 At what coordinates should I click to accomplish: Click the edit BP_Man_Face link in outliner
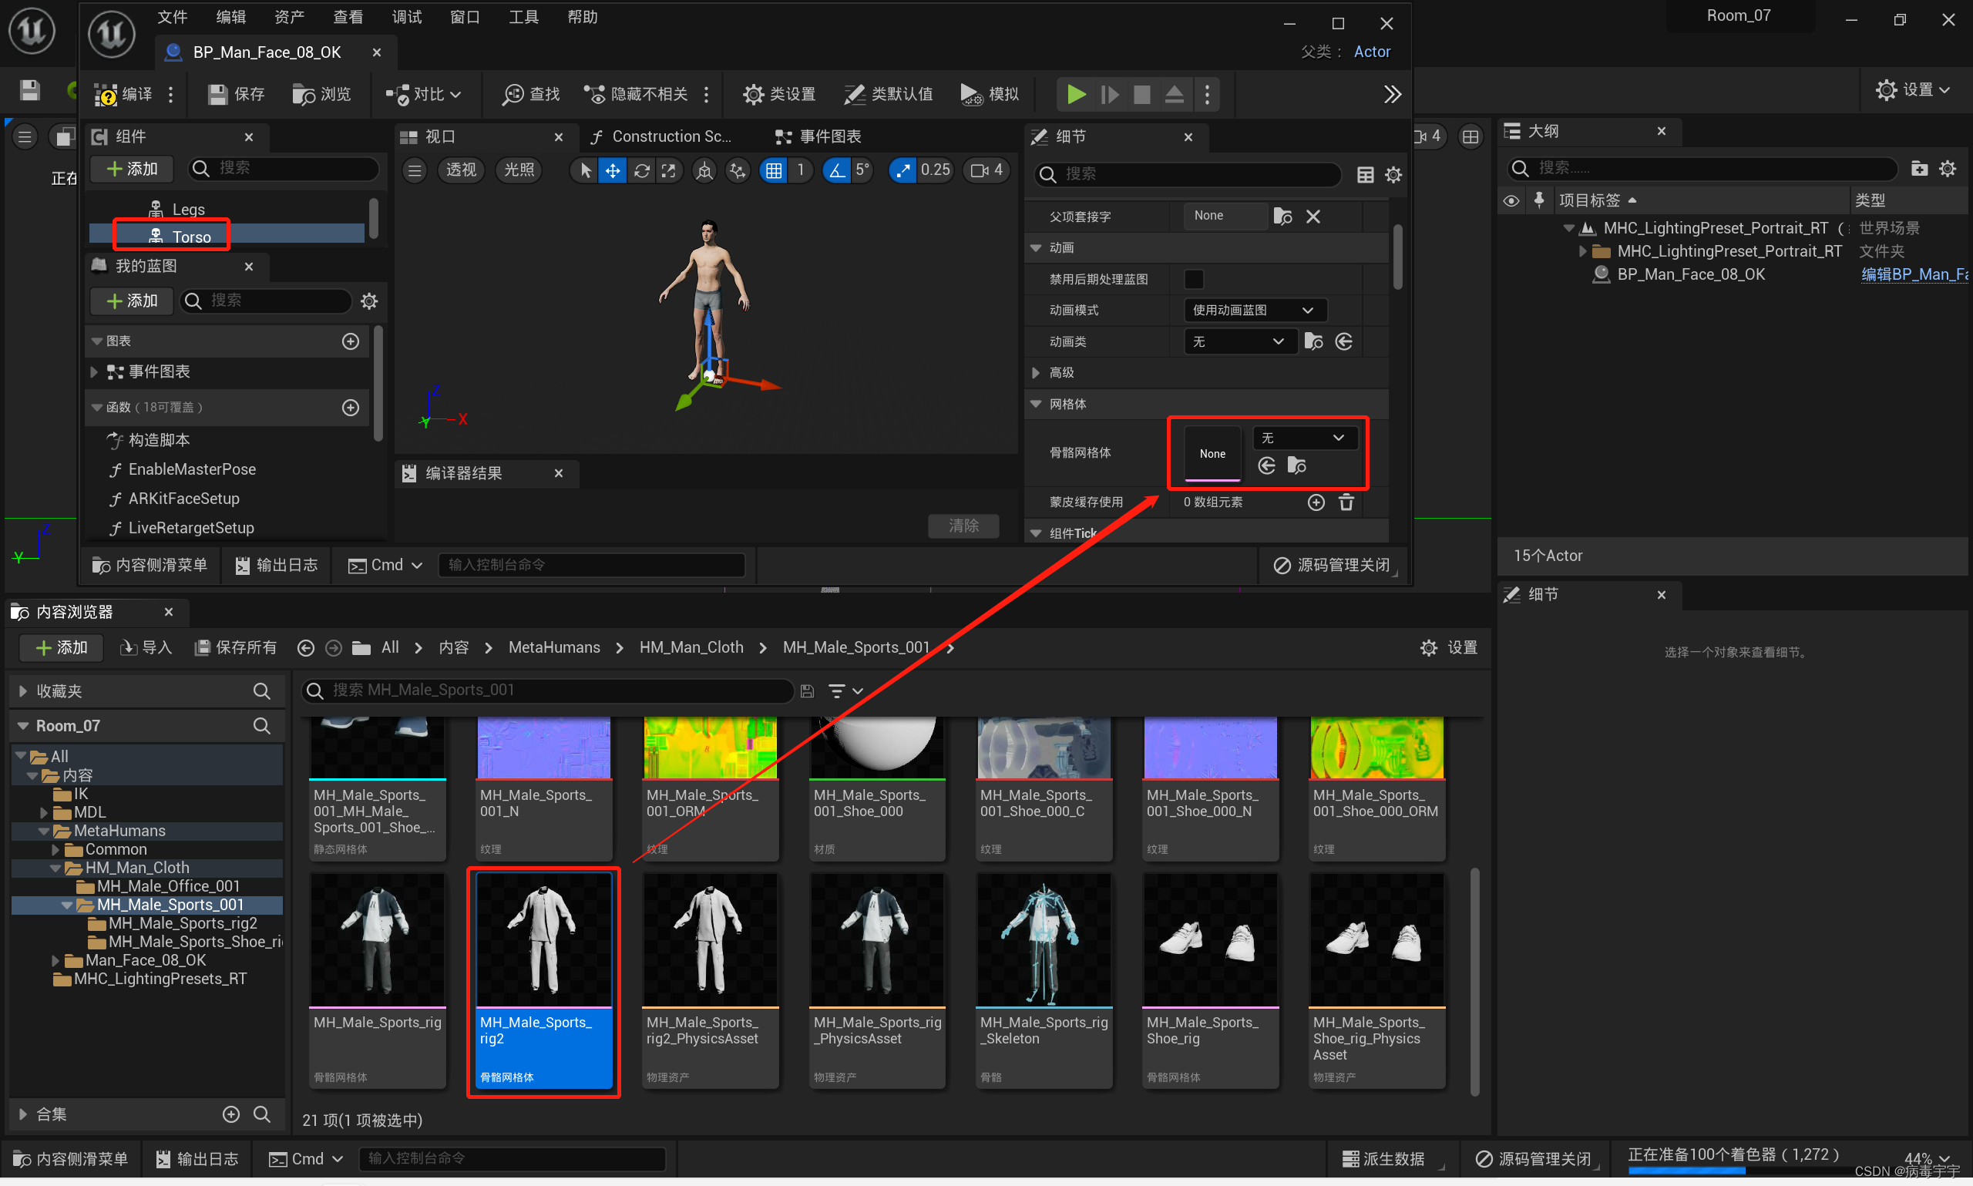(x=1913, y=274)
